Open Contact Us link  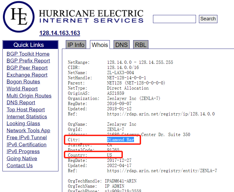click(20, 165)
